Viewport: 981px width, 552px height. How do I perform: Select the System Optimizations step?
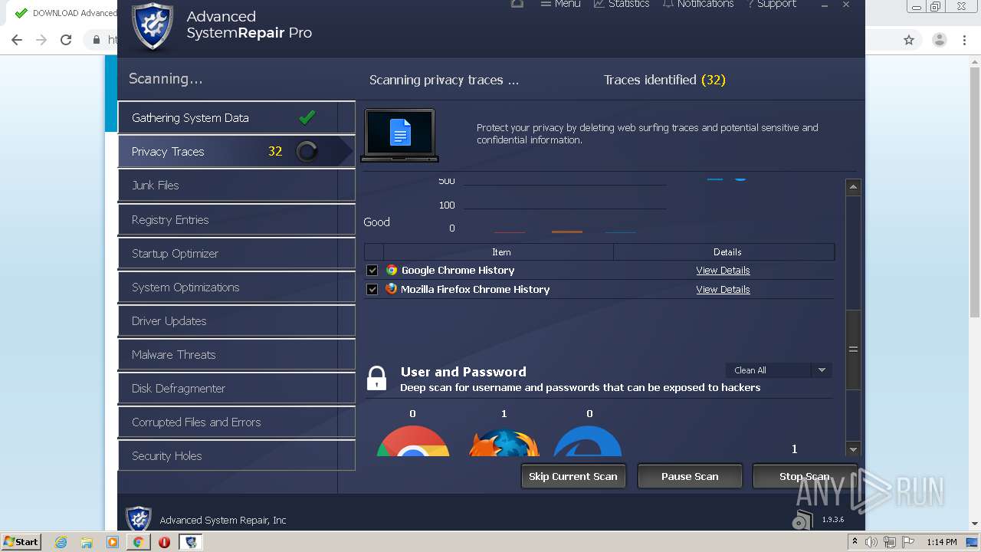point(236,287)
